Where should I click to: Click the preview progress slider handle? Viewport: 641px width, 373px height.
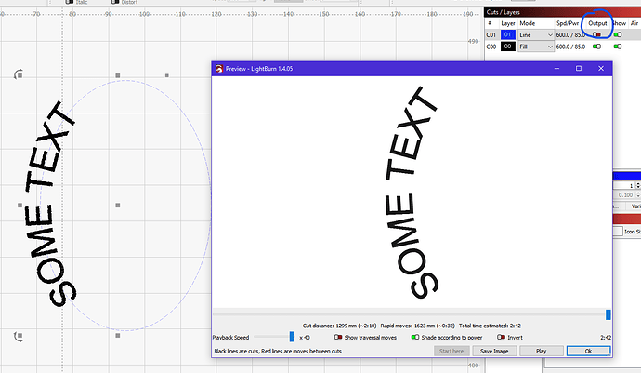[608, 314]
